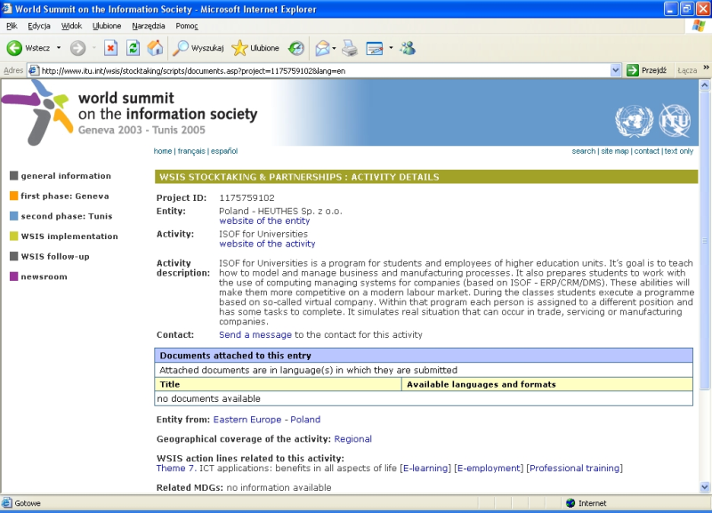Click the E-learning link
This screenshot has width=712, height=513.
(425, 468)
